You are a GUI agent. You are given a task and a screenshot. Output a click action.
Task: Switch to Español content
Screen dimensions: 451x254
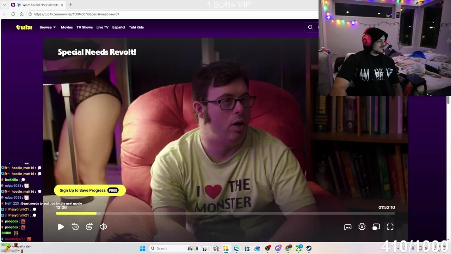coord(119,27)
